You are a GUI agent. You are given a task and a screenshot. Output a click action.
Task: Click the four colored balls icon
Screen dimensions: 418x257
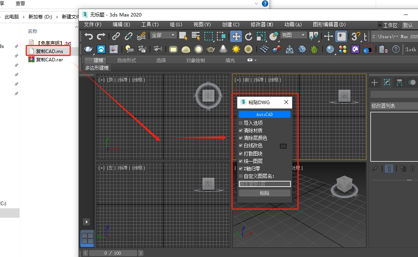tap(343, 49)
